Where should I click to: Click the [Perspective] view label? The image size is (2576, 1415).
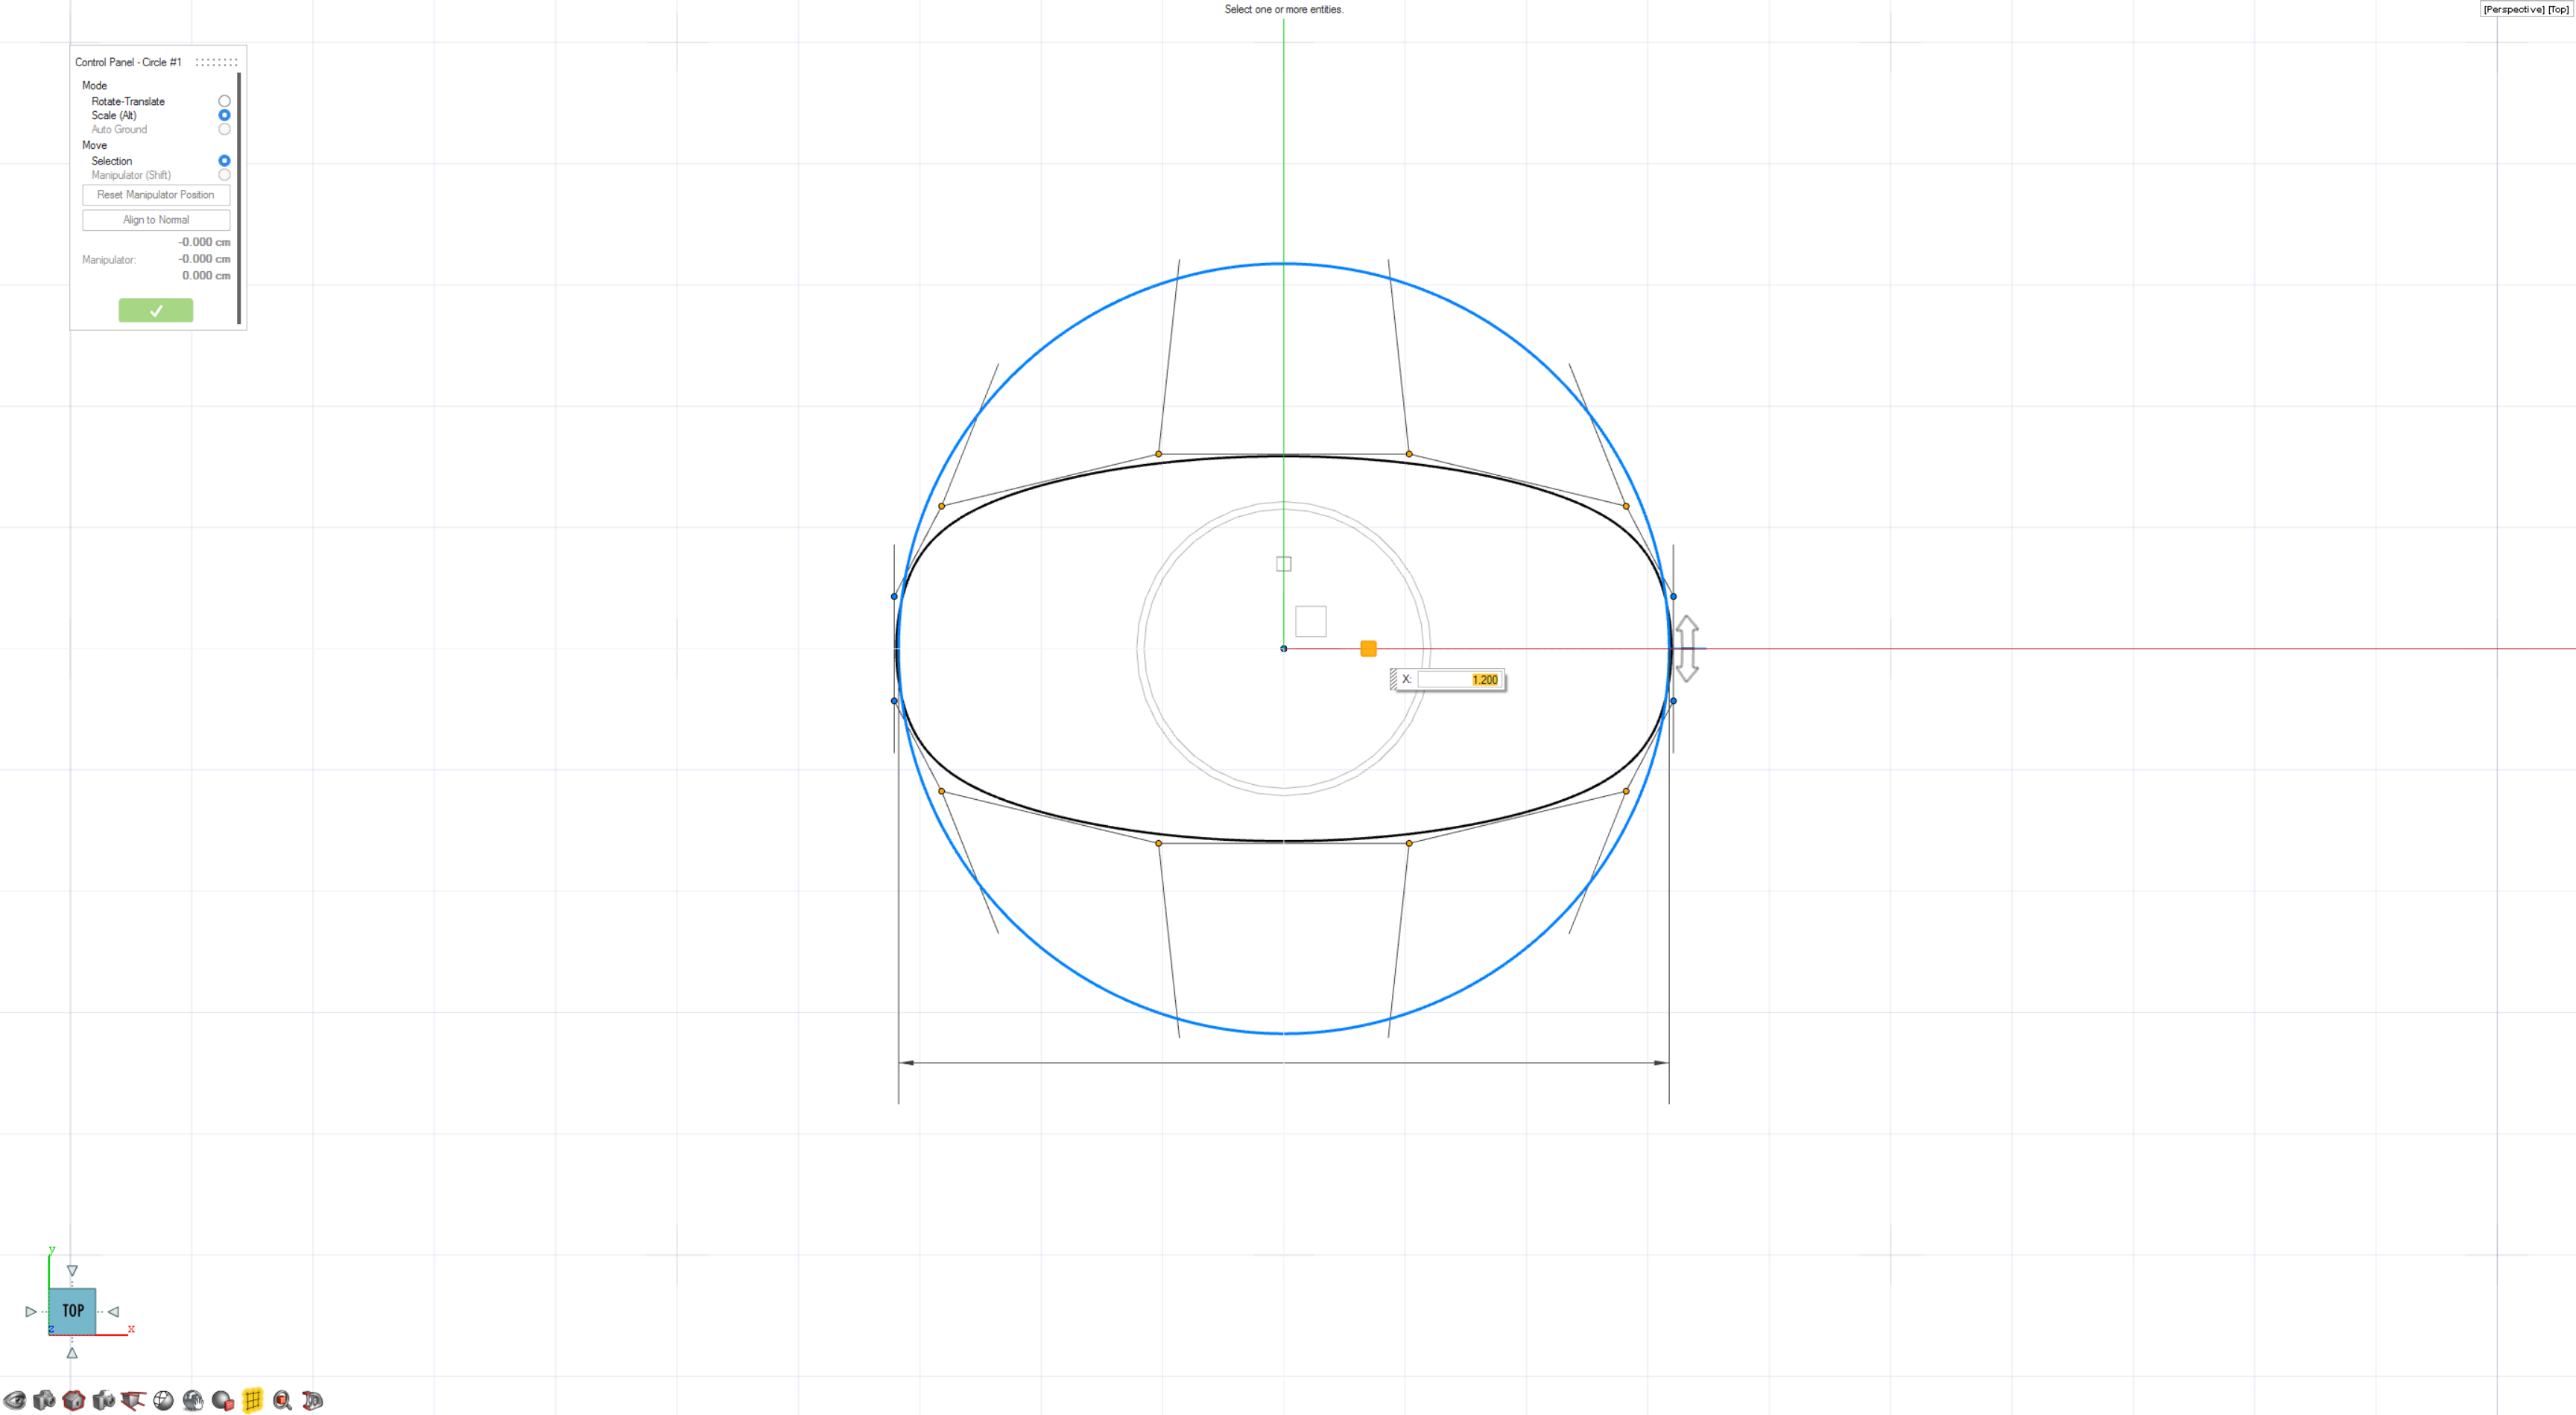pyautogui.click(x=2513, y=9)
